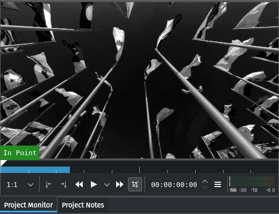Click the audio level meter
This screenshot has width=279, height=214.
point(252,184)
